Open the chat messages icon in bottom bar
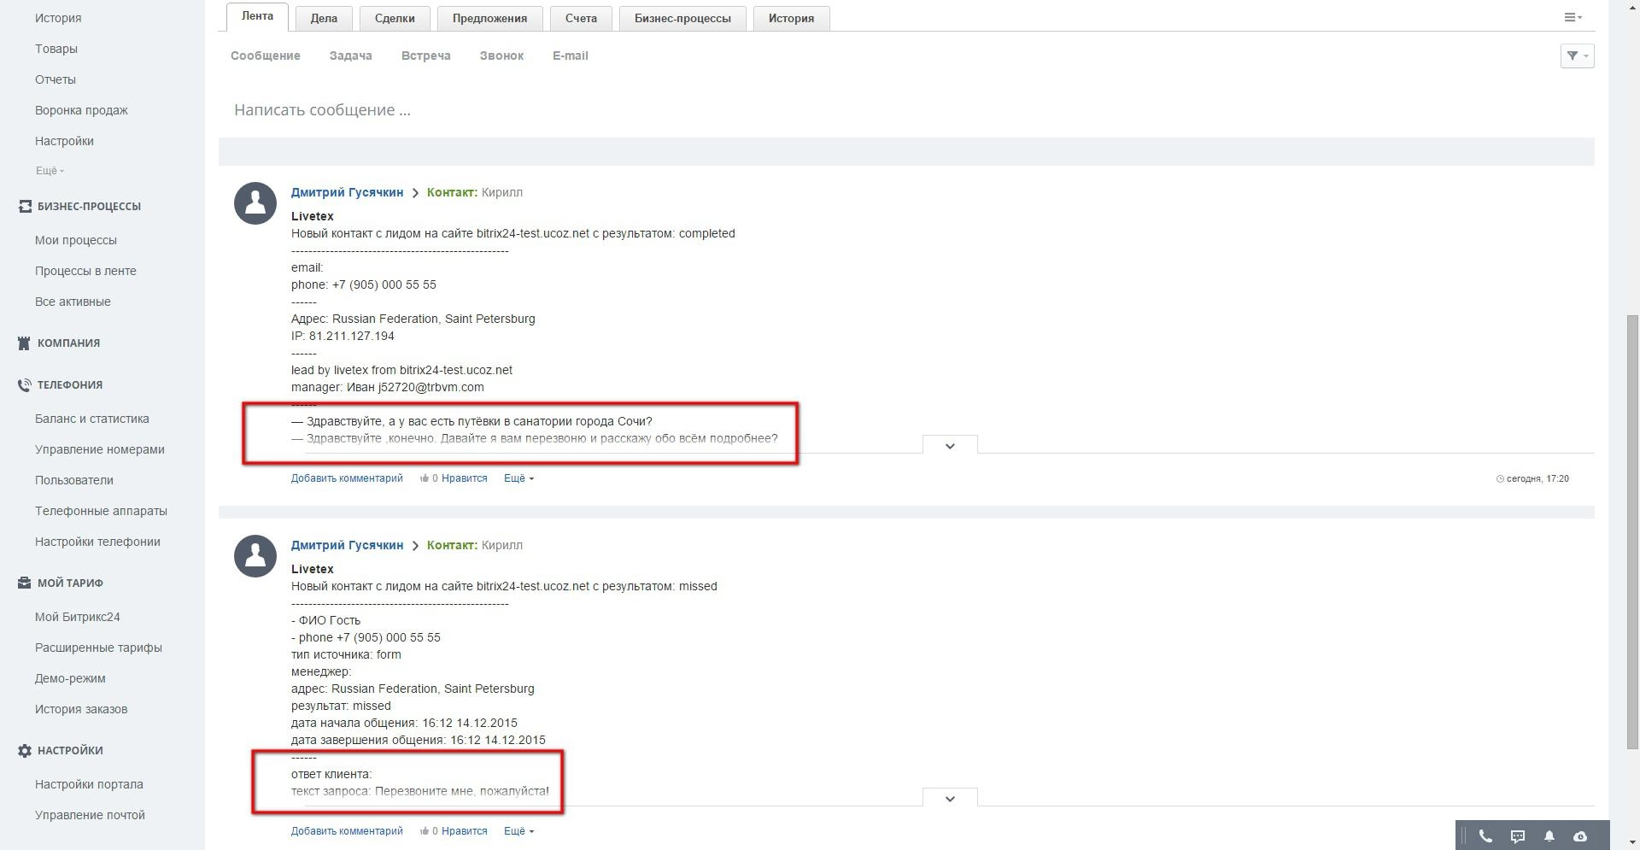The width and height of the screenshot is (1640, 850). 1518,836
